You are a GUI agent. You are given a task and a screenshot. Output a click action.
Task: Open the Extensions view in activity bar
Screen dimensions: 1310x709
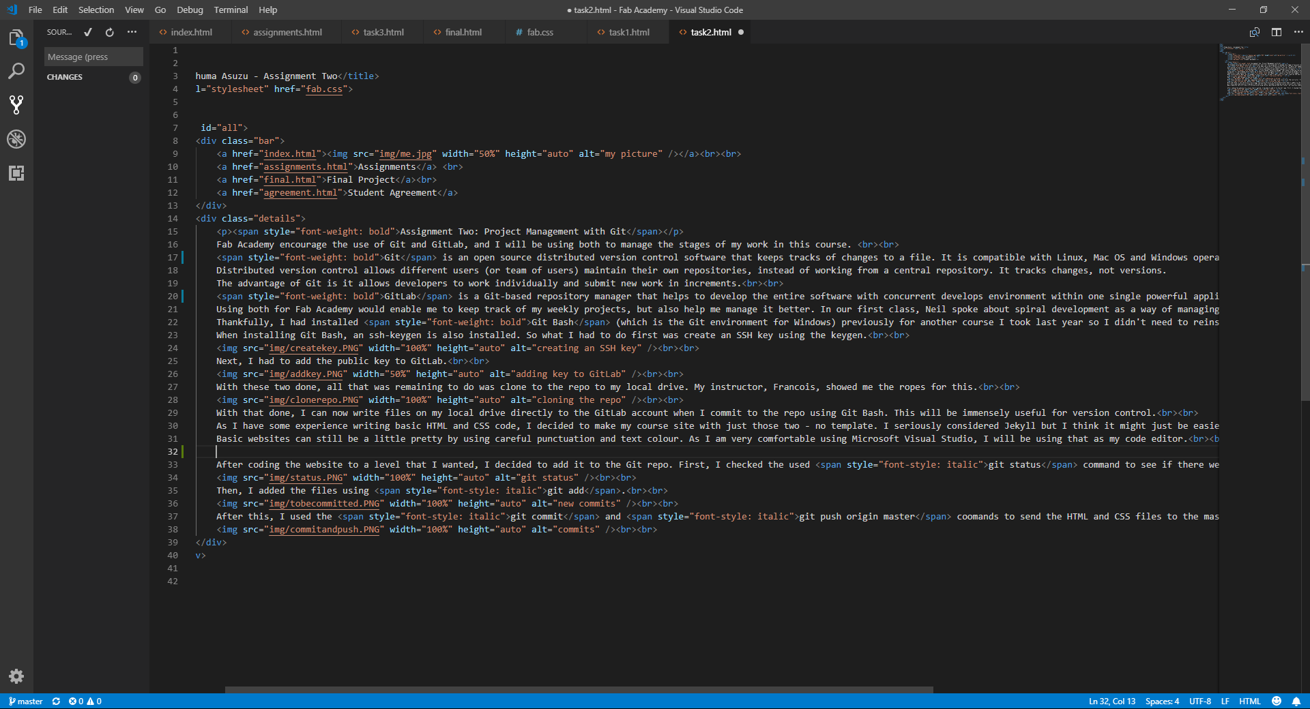[16, 172]
